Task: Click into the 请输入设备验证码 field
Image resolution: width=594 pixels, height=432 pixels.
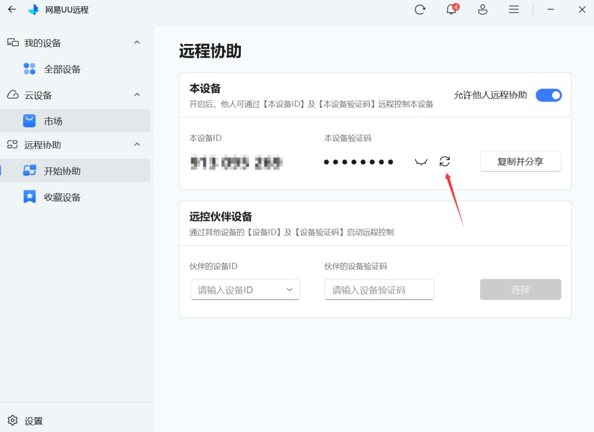Action: click(379, 290)
